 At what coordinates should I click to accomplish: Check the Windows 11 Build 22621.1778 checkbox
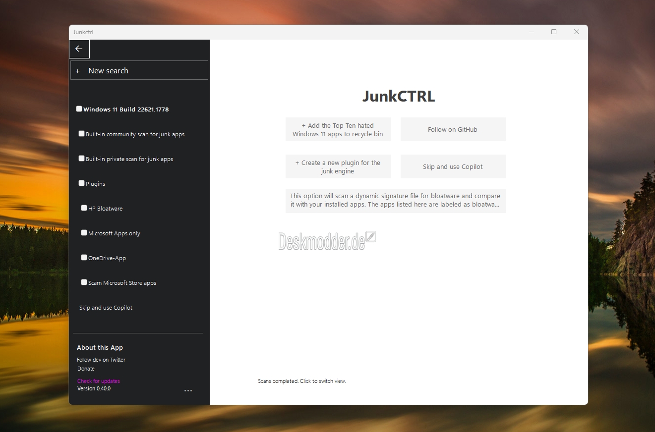[x=79, y=109]
